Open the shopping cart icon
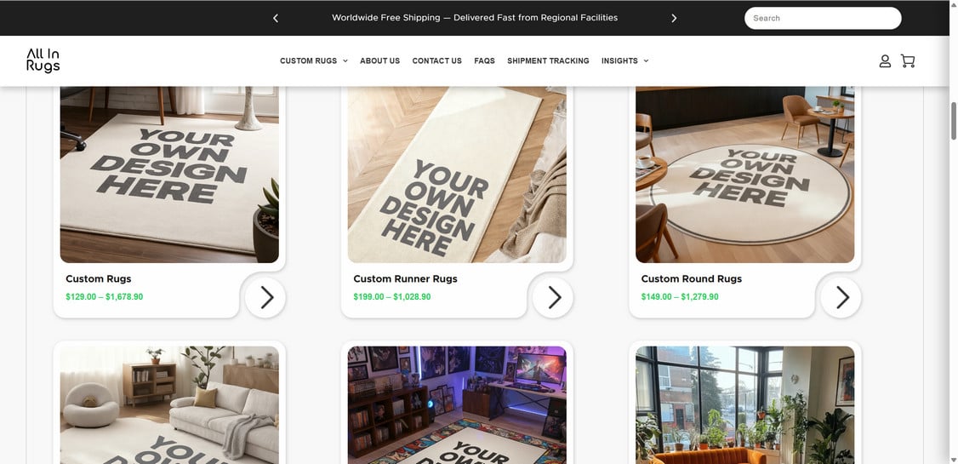The image size is (958, 464). tap(907, 60)
